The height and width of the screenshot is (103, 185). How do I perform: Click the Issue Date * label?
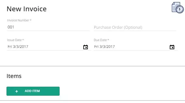coord(16,40)
